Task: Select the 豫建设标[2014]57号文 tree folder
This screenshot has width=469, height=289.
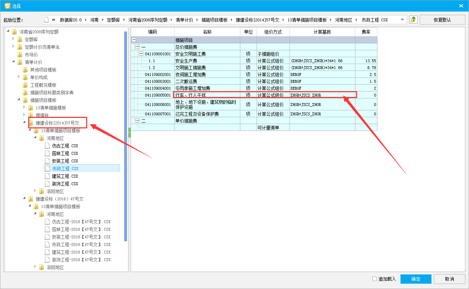Action: point(57,123)
